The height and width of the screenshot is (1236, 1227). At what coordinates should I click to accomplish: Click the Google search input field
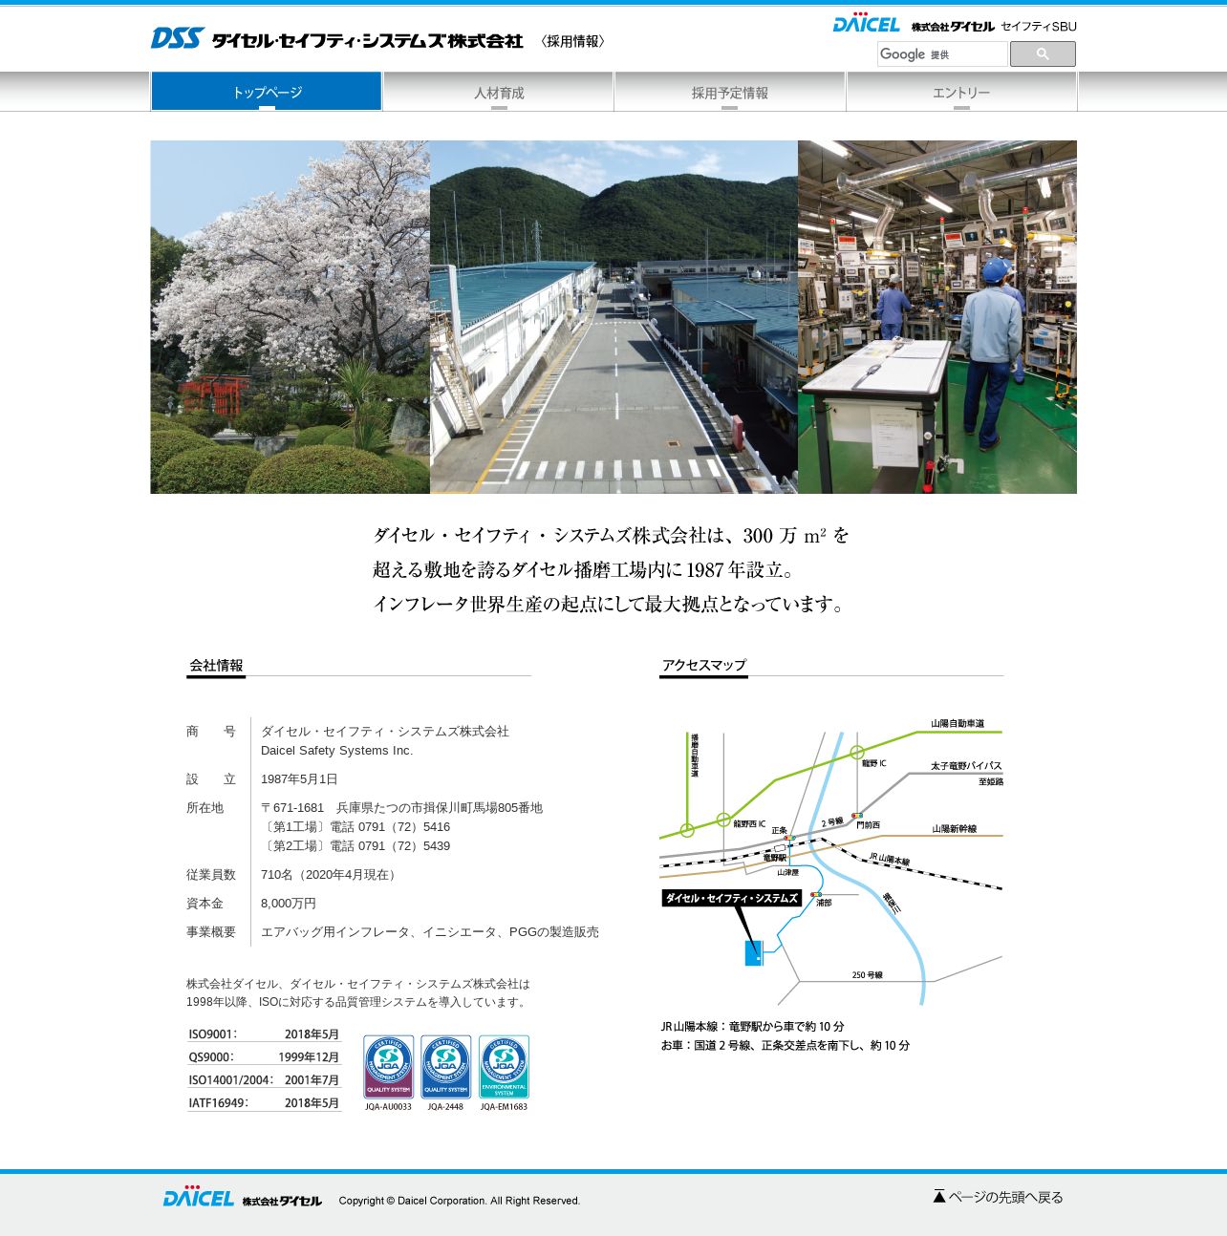(x=942, y=54)
